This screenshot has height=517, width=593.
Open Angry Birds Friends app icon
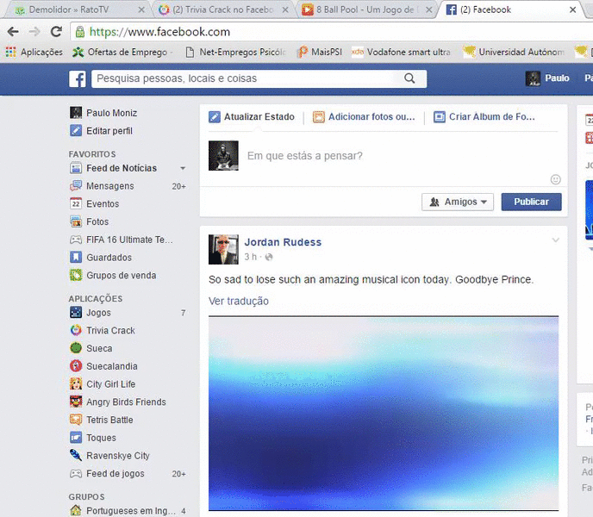(77, 402)
